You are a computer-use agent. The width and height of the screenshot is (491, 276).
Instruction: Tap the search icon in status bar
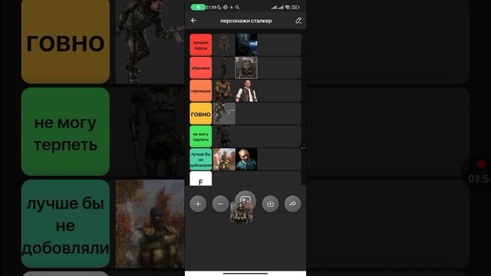point(237,7)
